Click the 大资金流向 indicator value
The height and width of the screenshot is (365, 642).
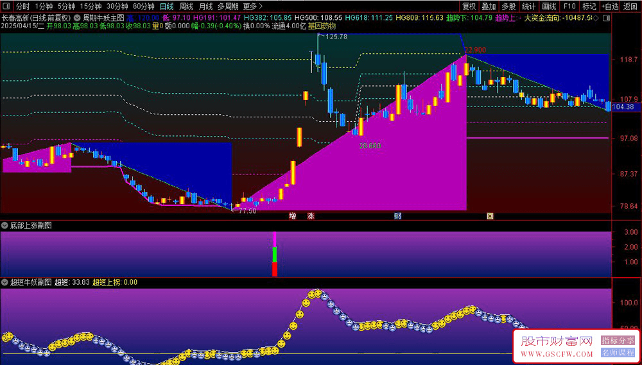tap(558, 18)
